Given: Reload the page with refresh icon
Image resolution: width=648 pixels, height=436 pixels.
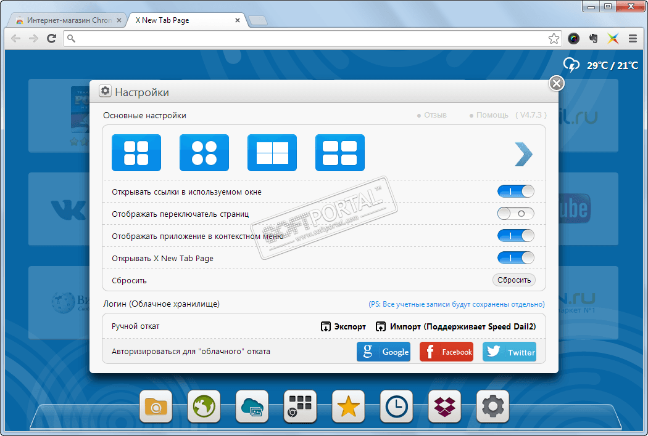Looking at the screenshot, I should pos(52,38).
